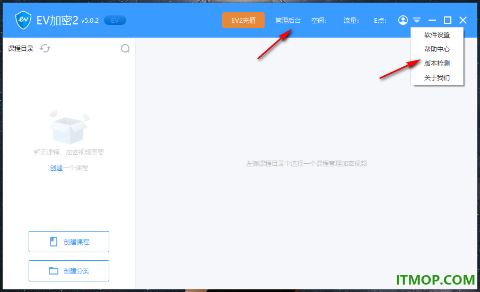
Task: Click the blue EV badge next to version
Action: click(x=115, y=21)
